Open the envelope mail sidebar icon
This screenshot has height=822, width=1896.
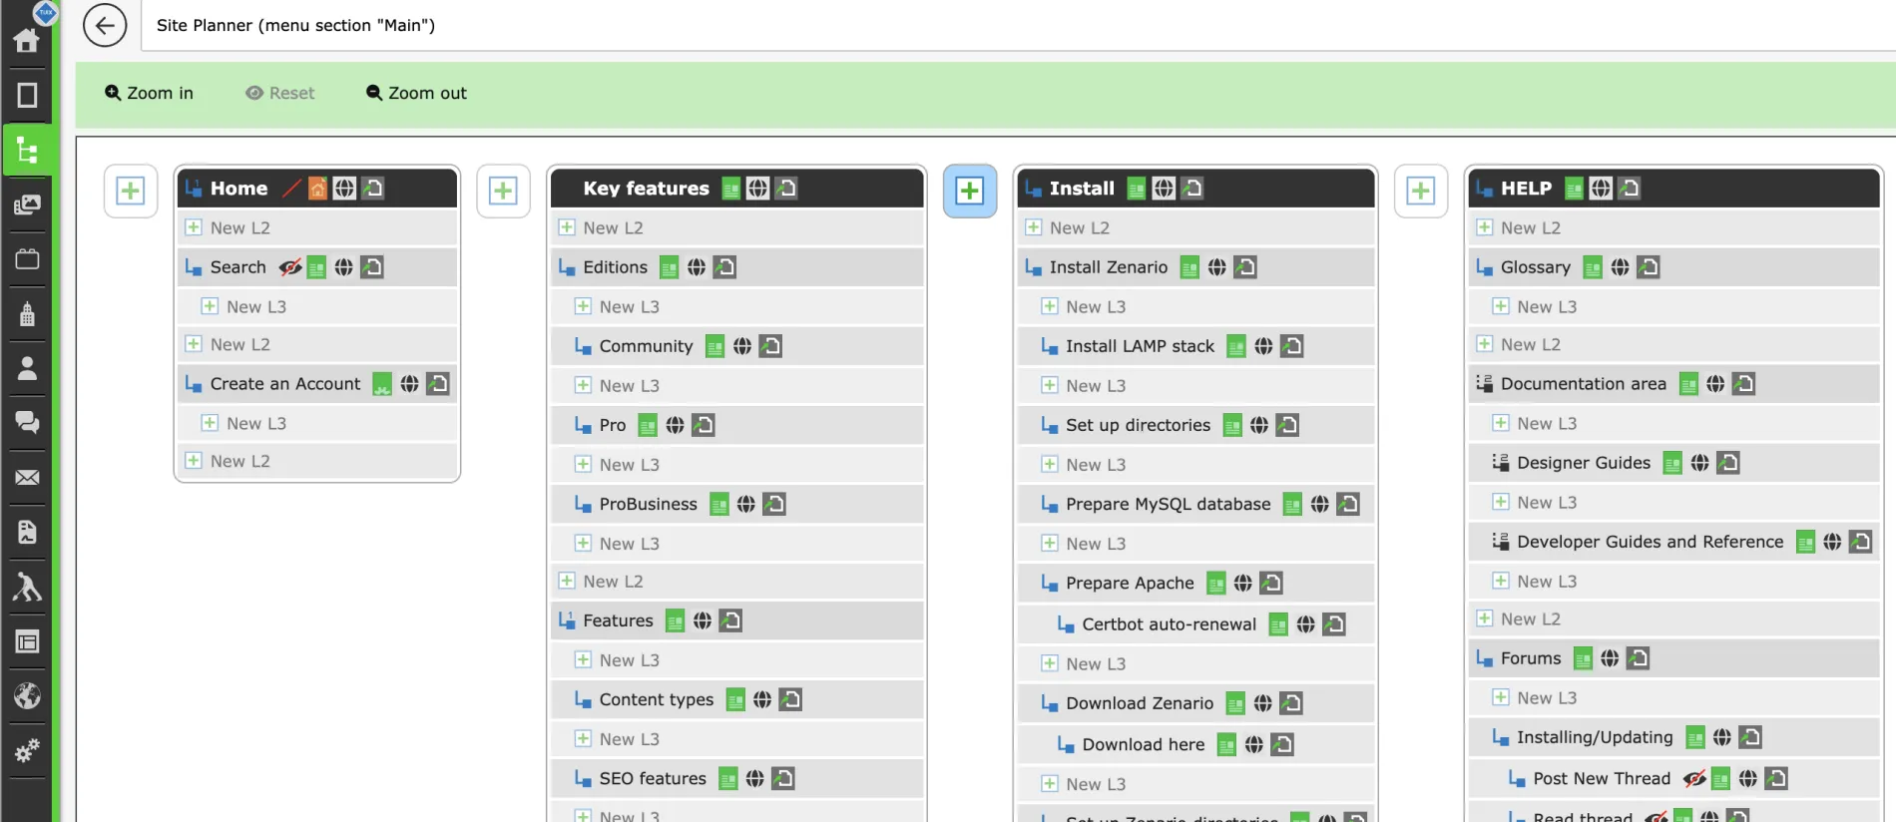tap(27, 478)
